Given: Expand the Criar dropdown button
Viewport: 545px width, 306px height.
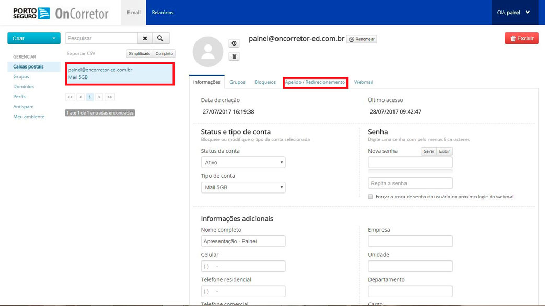Looking at the screenshot, I should [x=34, y=39].
